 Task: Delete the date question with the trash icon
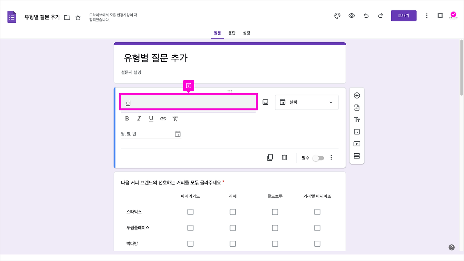(x=284, y=157)
